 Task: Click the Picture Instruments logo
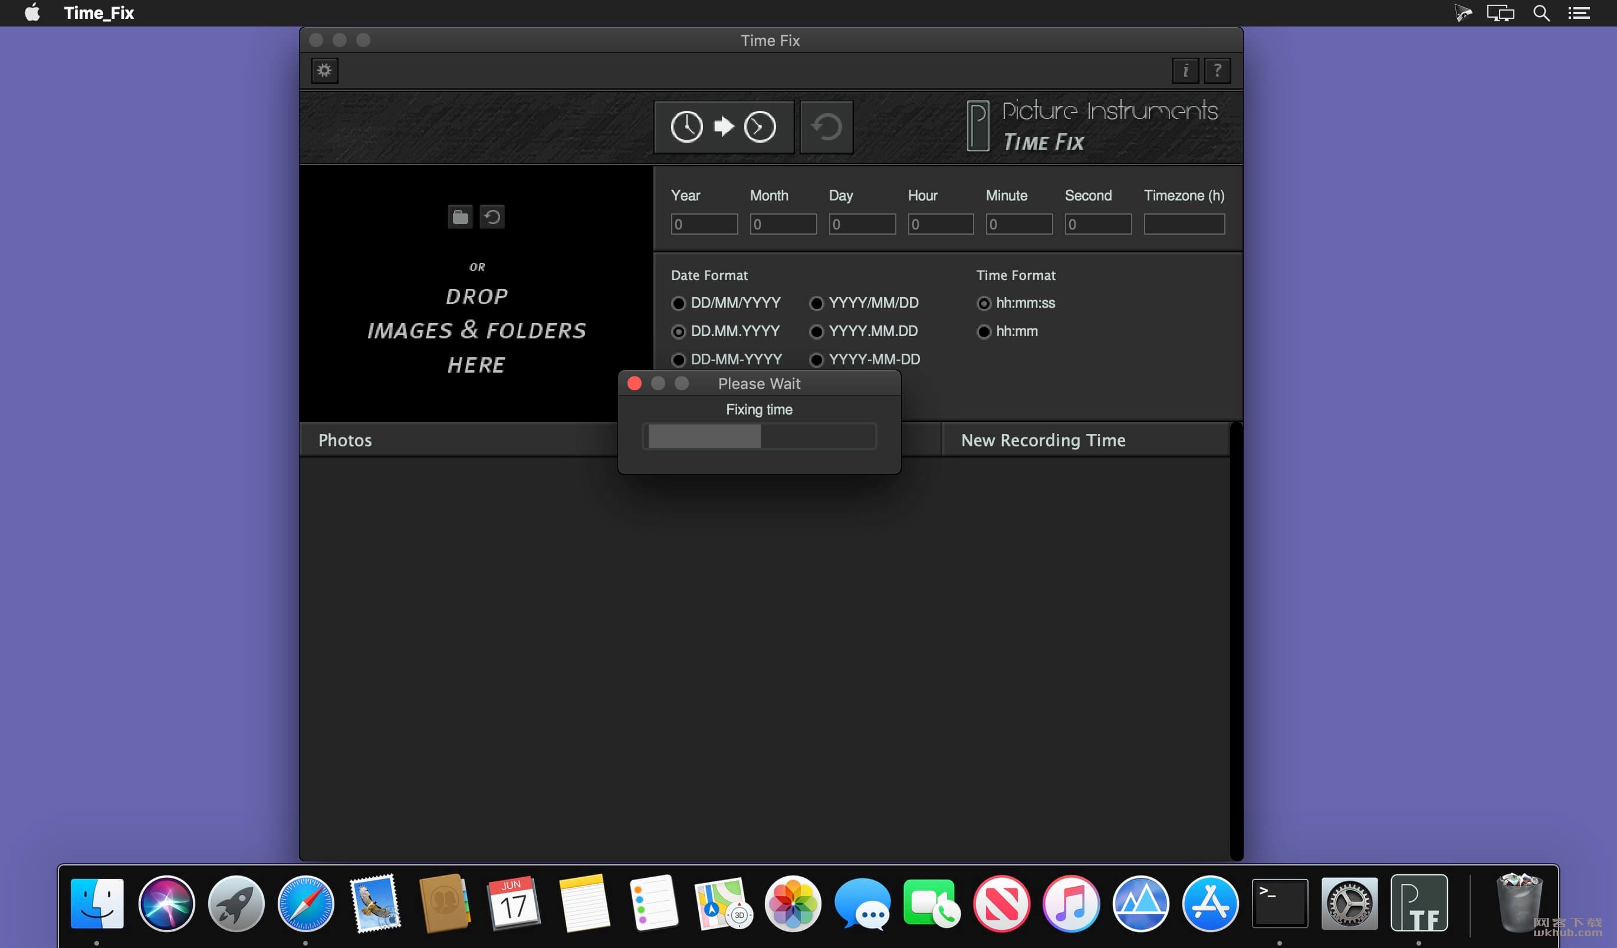pyautogui.click(x=1092, y=126)
